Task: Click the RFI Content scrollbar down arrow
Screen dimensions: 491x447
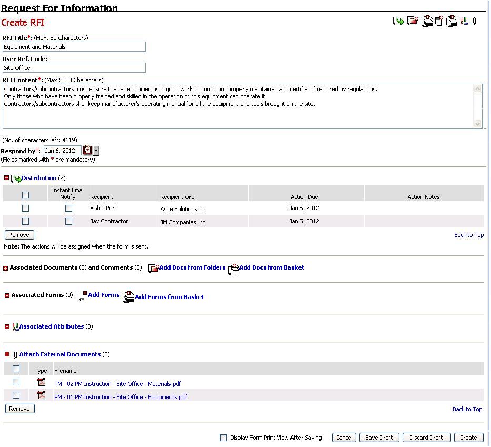Action: point(477,124)
